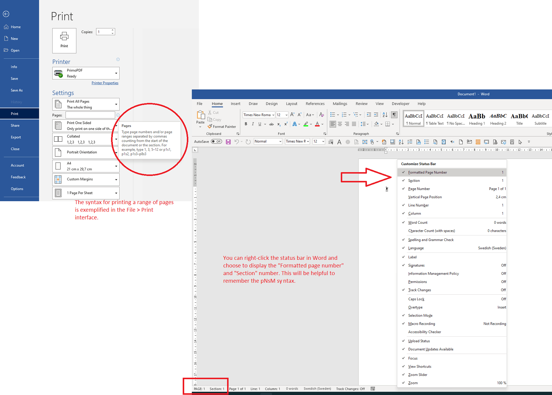Click the Decrease Font Size icon
The height and width of the screenshot is (395, 552).
(299, 115)
